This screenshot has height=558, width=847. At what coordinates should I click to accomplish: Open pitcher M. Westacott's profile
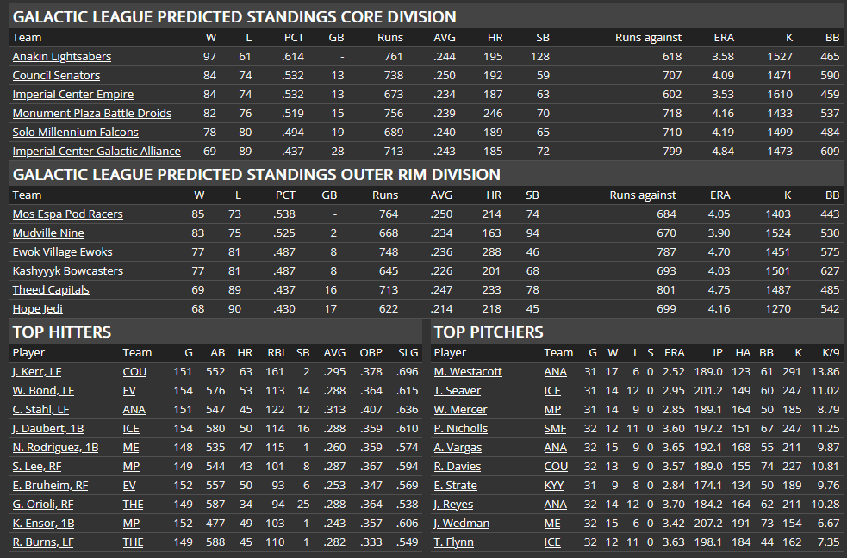click(x=468, y=372)
